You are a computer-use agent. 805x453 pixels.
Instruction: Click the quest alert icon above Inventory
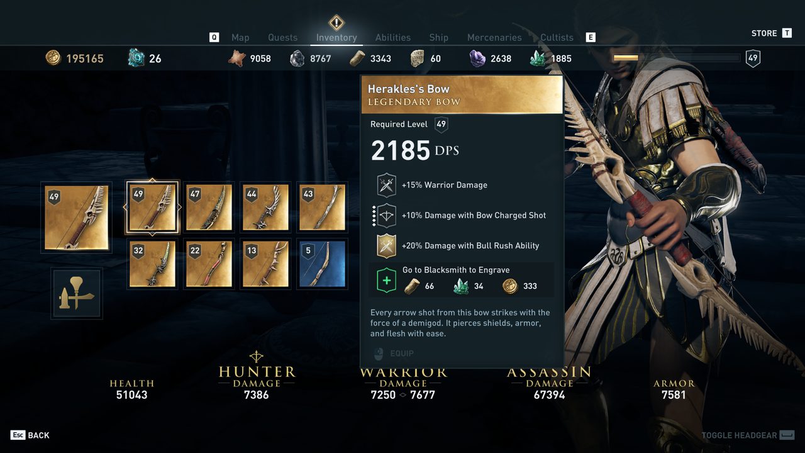tap(336, 23)
